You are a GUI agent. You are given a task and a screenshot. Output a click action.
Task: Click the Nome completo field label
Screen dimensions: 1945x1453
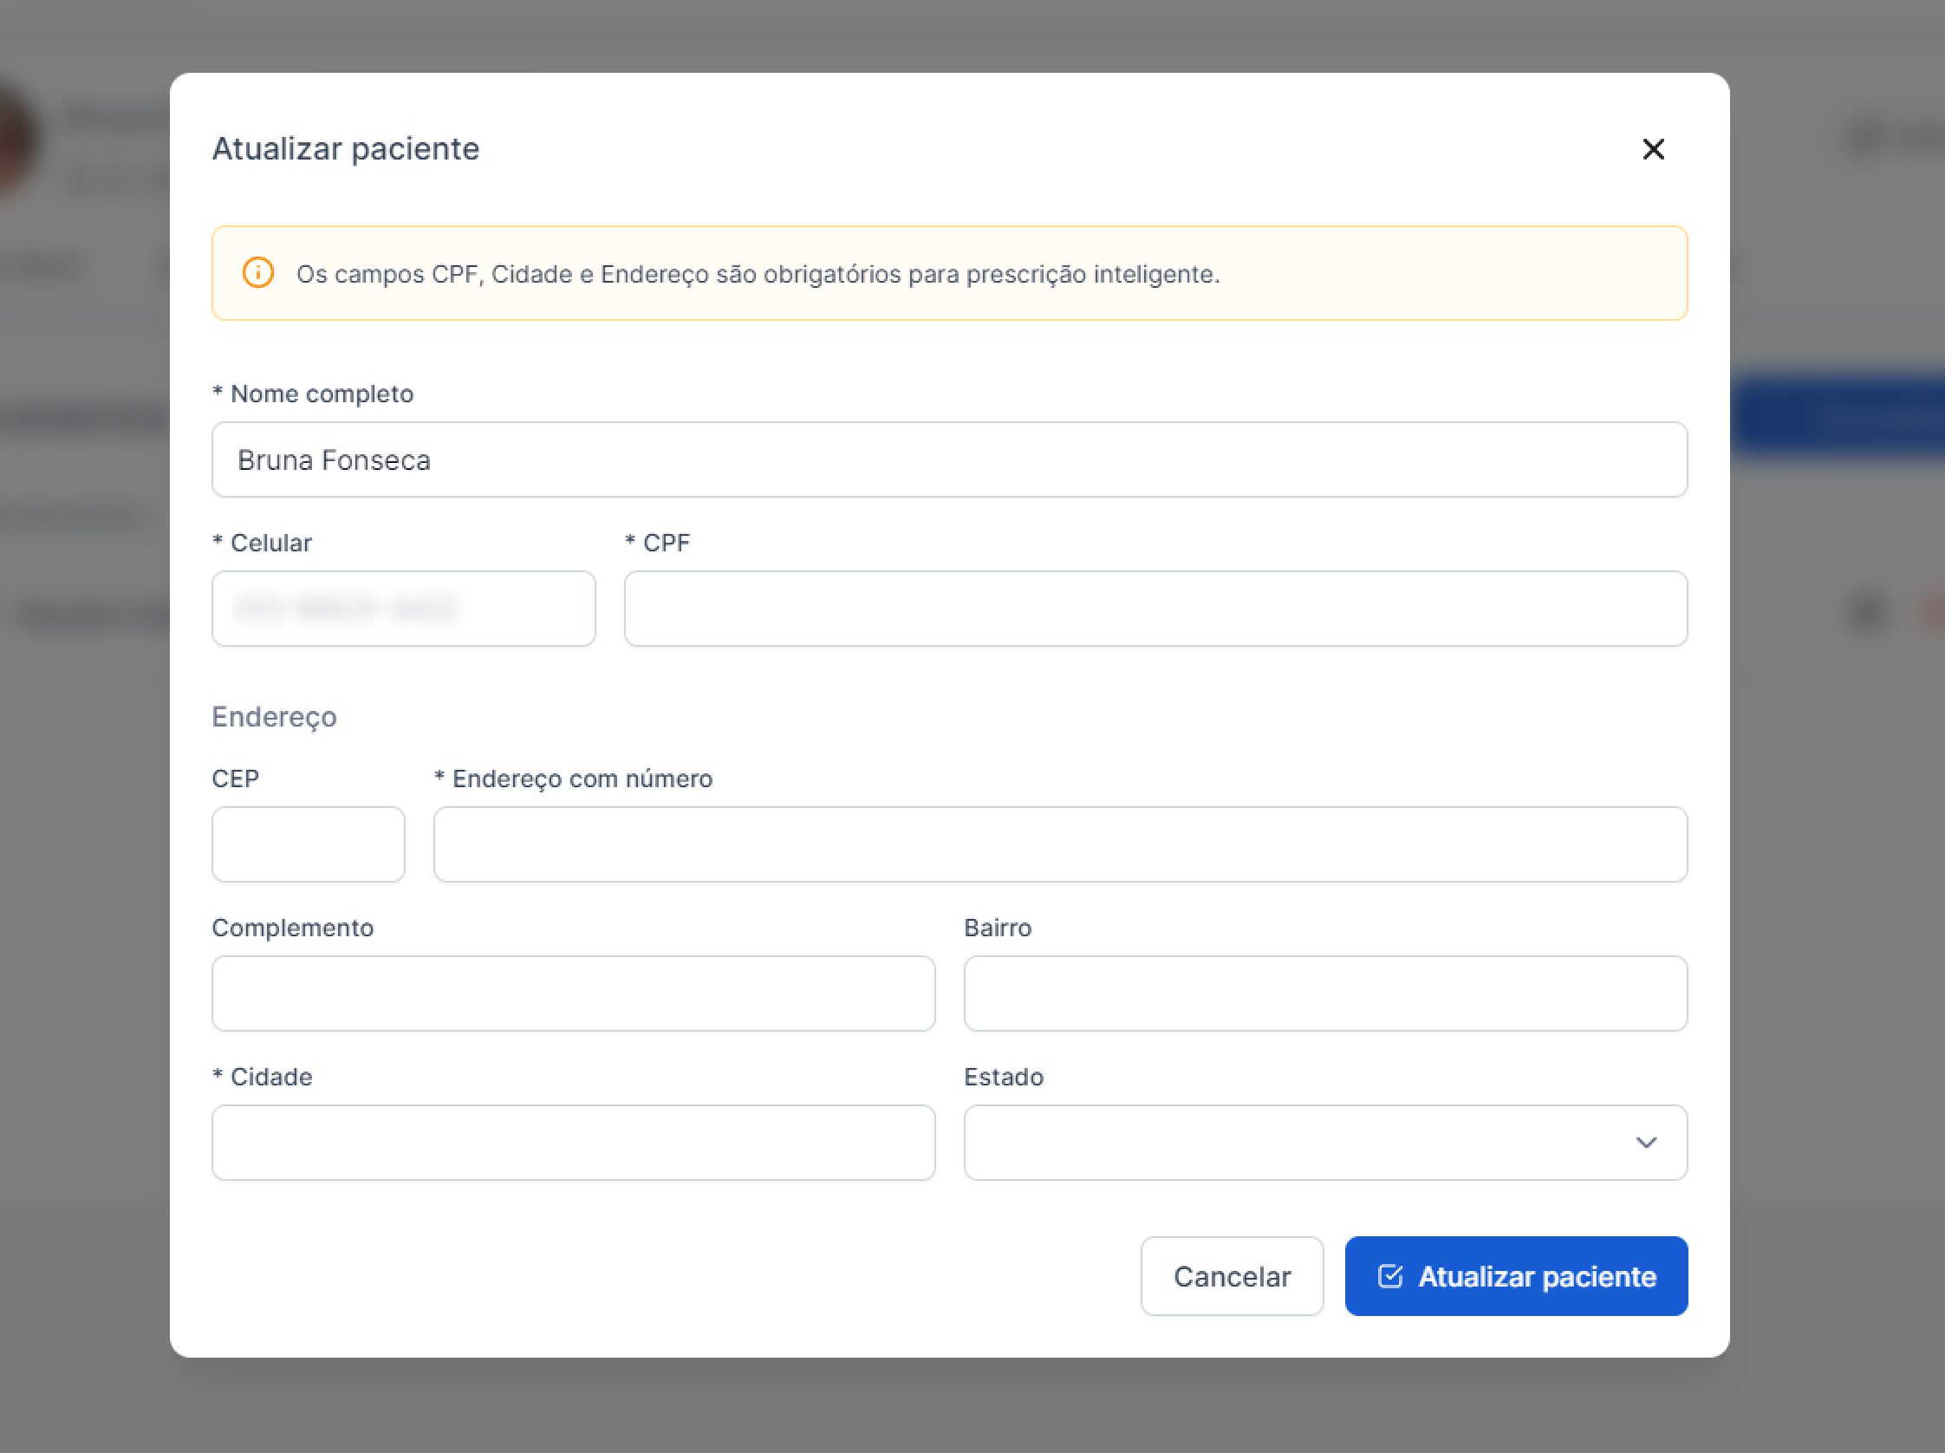click(x=321, y=394)
